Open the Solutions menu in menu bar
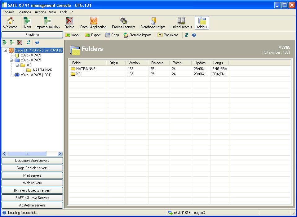This screenshot has height=217, width=297. [x=24, y=12]
